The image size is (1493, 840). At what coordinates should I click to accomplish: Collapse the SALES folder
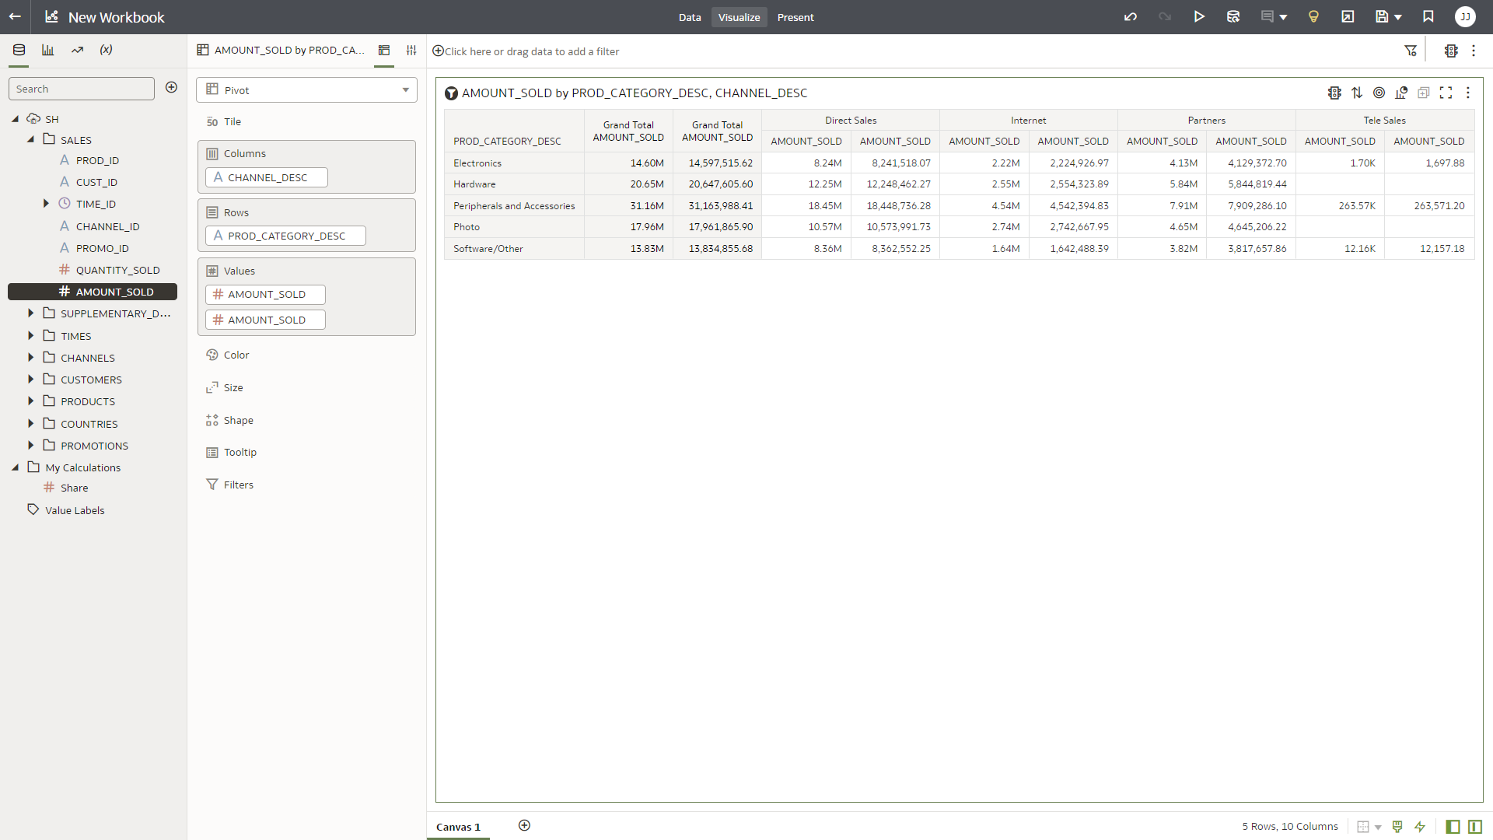tap(31, 140)
